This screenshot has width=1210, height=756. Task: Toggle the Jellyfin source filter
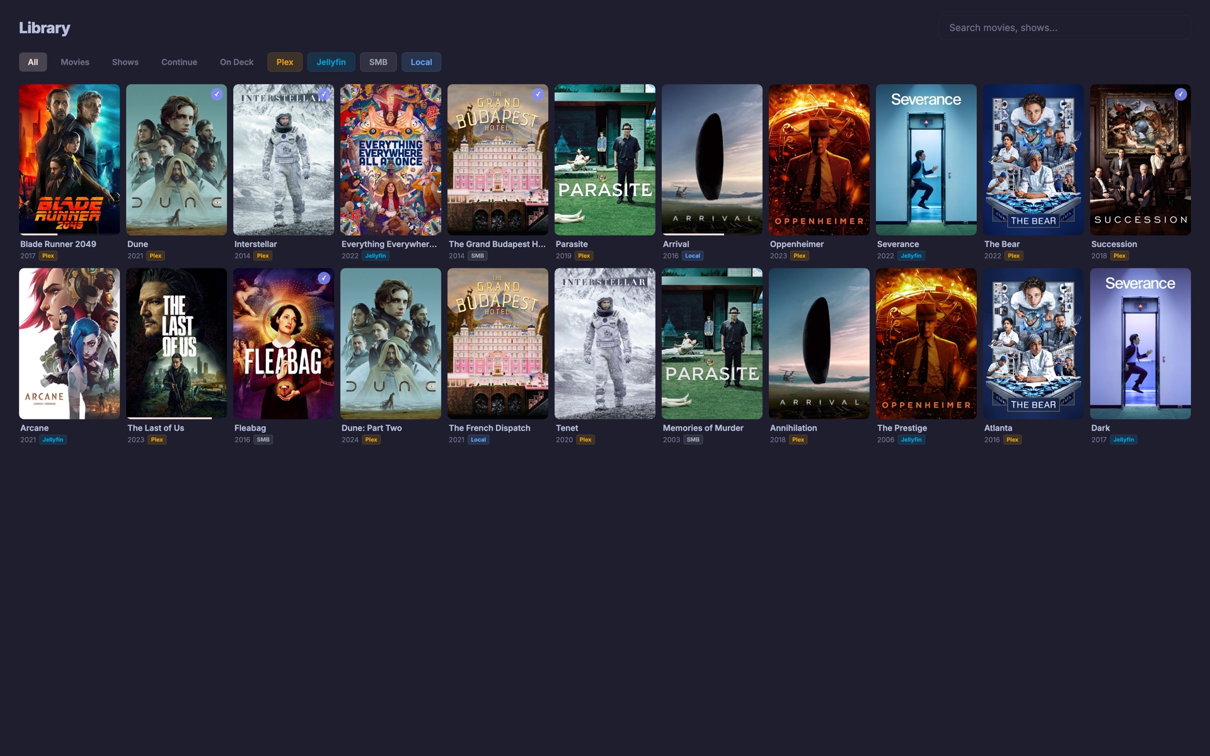pos(331,62)
